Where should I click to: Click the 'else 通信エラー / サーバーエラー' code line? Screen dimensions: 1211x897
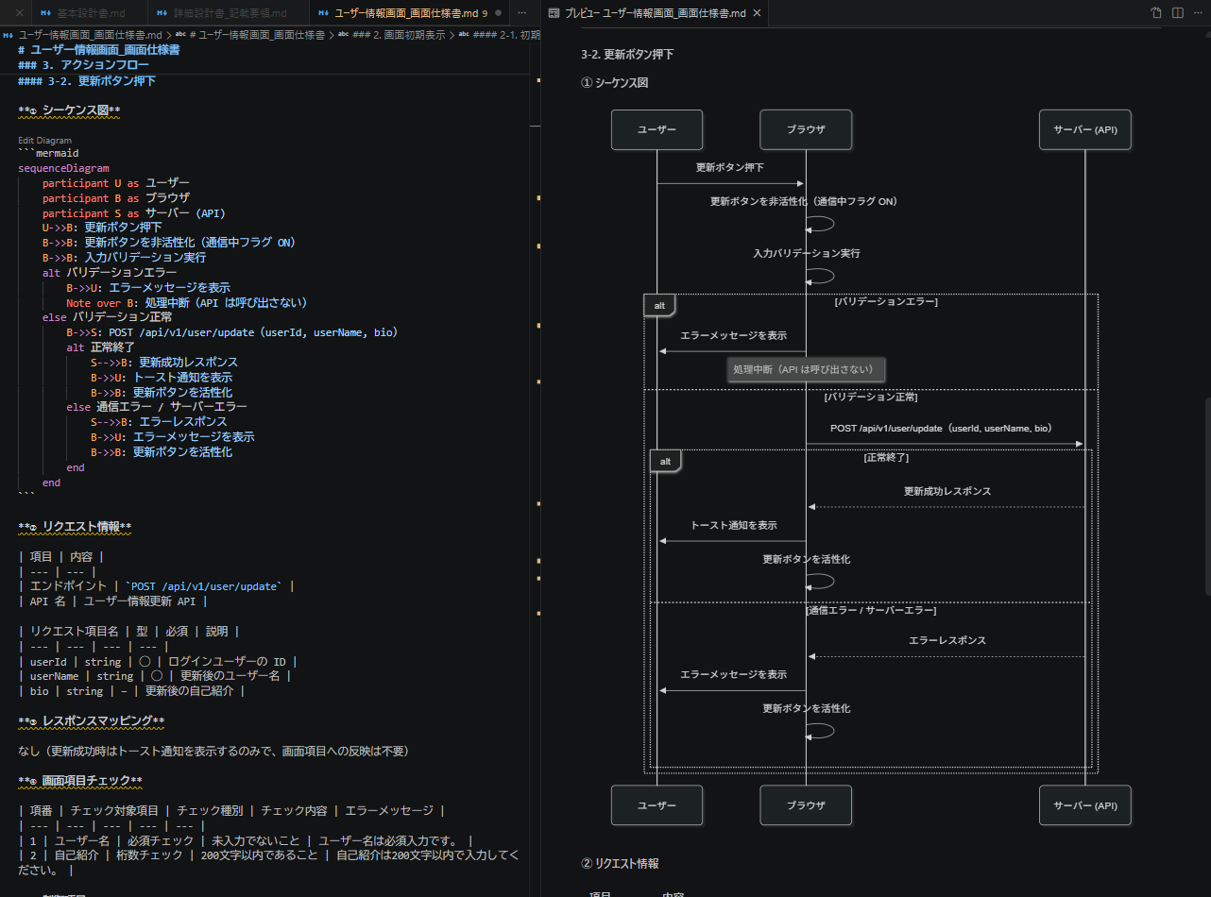click(156, 407)
